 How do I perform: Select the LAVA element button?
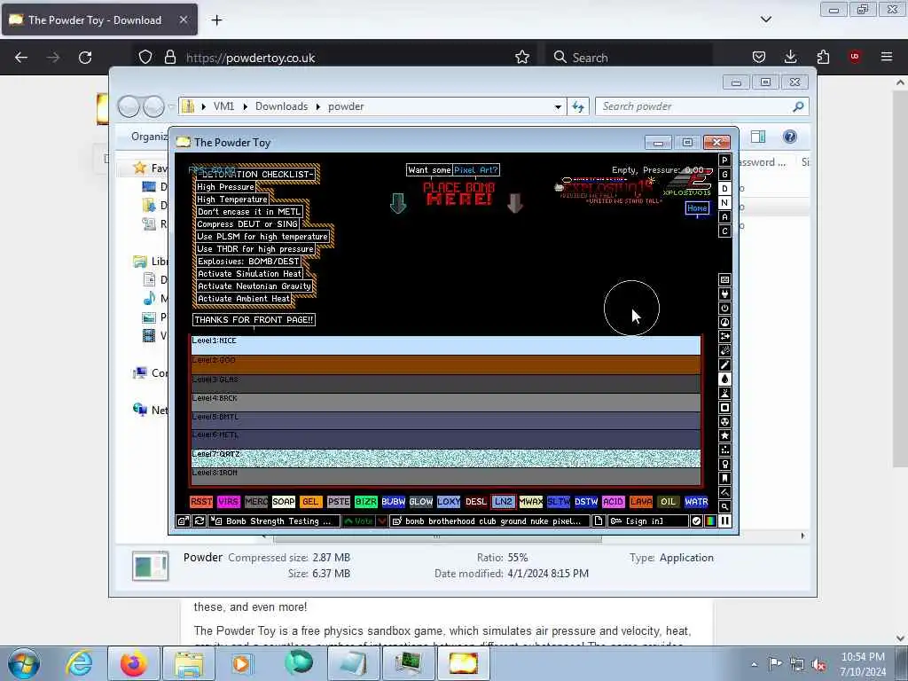click(641, 502)
